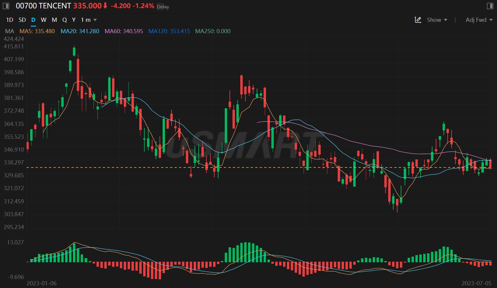The height and width of the screenshot is (288, 497).
Task: Click the 415.811 price axis label
Action: tap(14, 46)
